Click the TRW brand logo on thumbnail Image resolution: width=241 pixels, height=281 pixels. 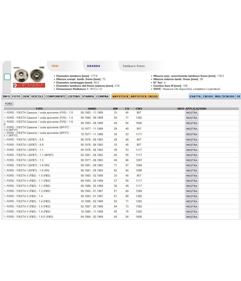pyautogui.click(x=42, y=67)
